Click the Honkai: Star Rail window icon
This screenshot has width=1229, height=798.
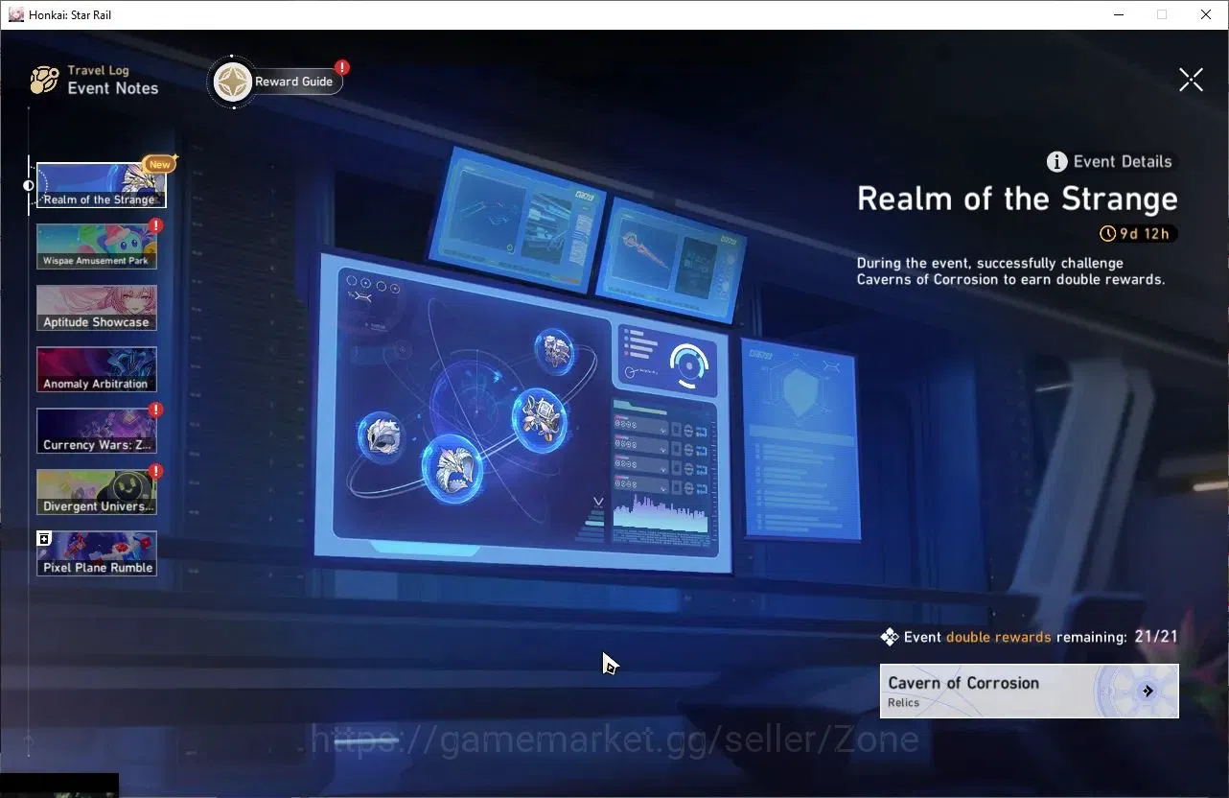tap(15, 14)
